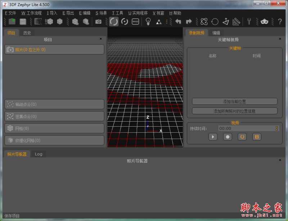This screenshot has width=288, height=221.
Task: Open the 帮助 menu
Action: (x=175, y=13)
